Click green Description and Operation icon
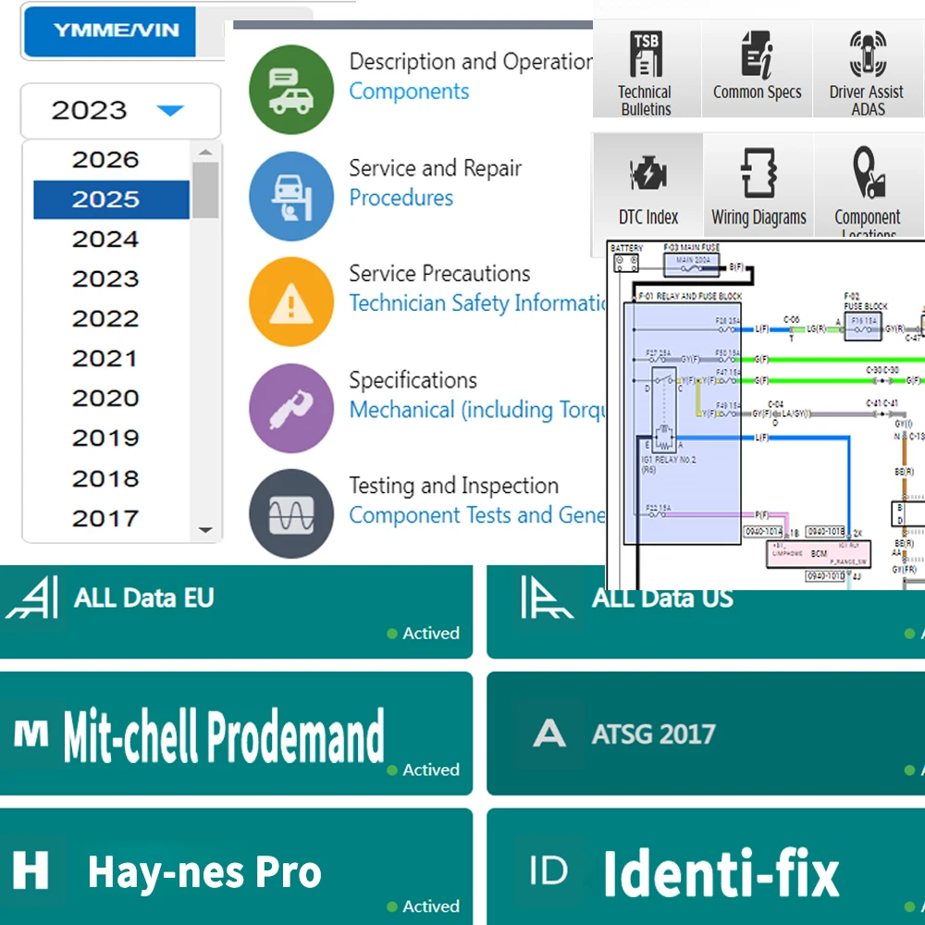This screenshot has height=925, width=925. [x=291, y=90]
